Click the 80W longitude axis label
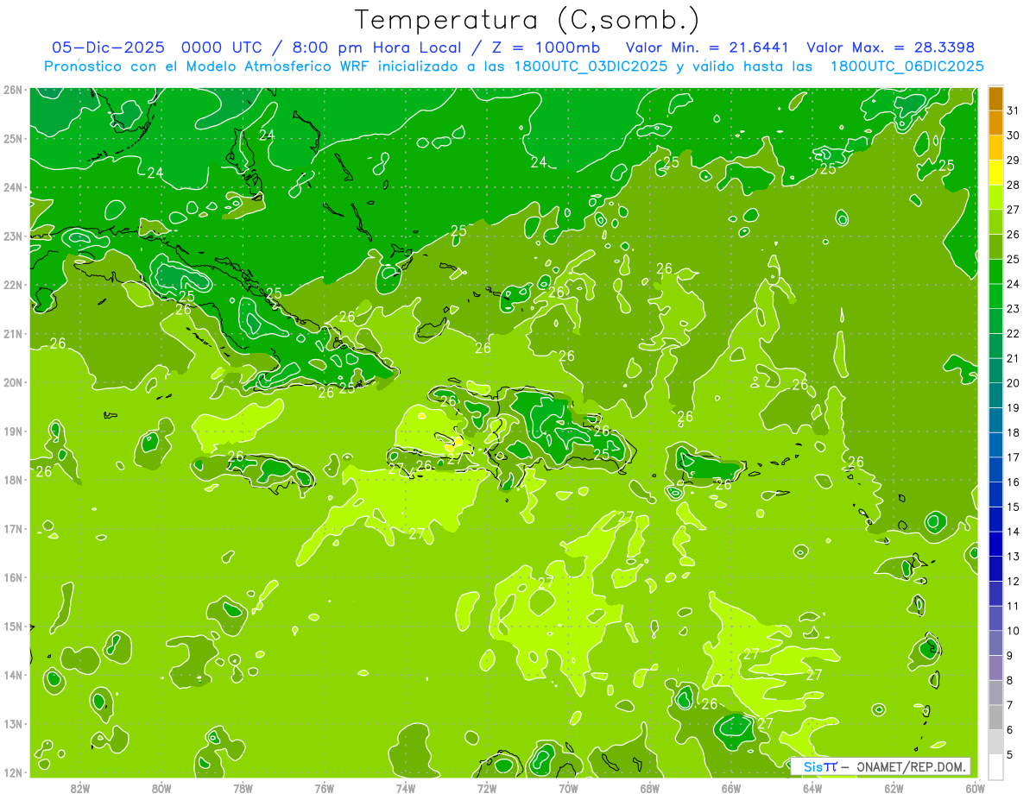 [161, 788]
